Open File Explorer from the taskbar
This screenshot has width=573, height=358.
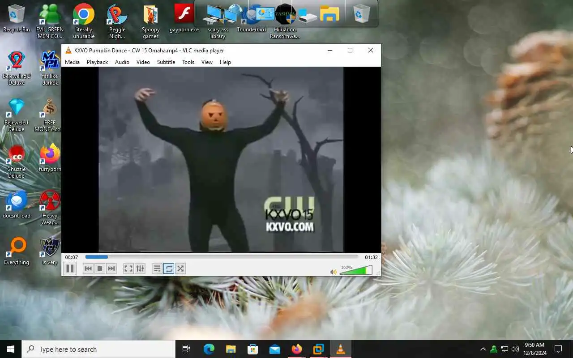click(x=231, y=349)
